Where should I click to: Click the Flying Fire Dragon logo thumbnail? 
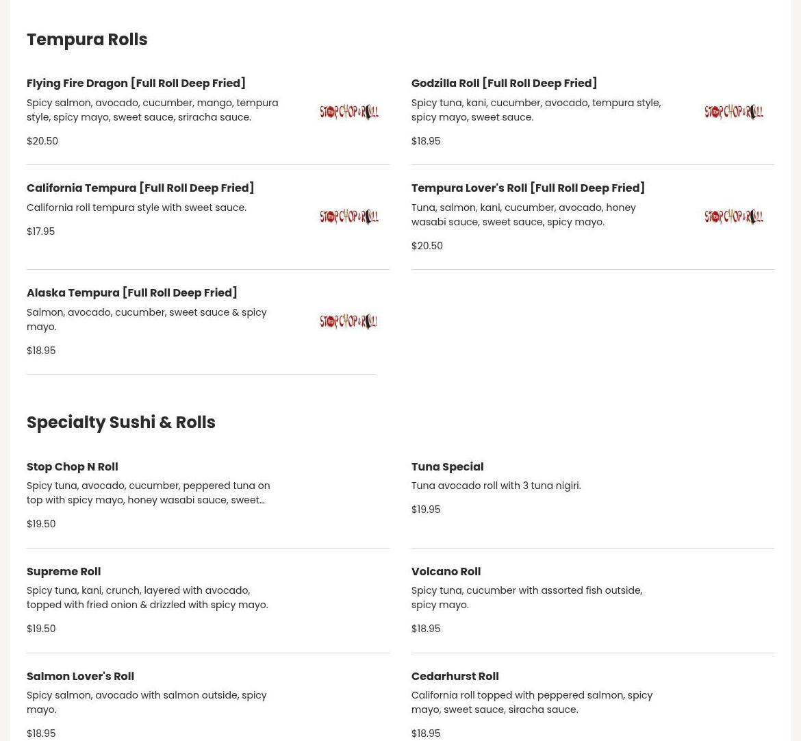[x=349, y=112]
